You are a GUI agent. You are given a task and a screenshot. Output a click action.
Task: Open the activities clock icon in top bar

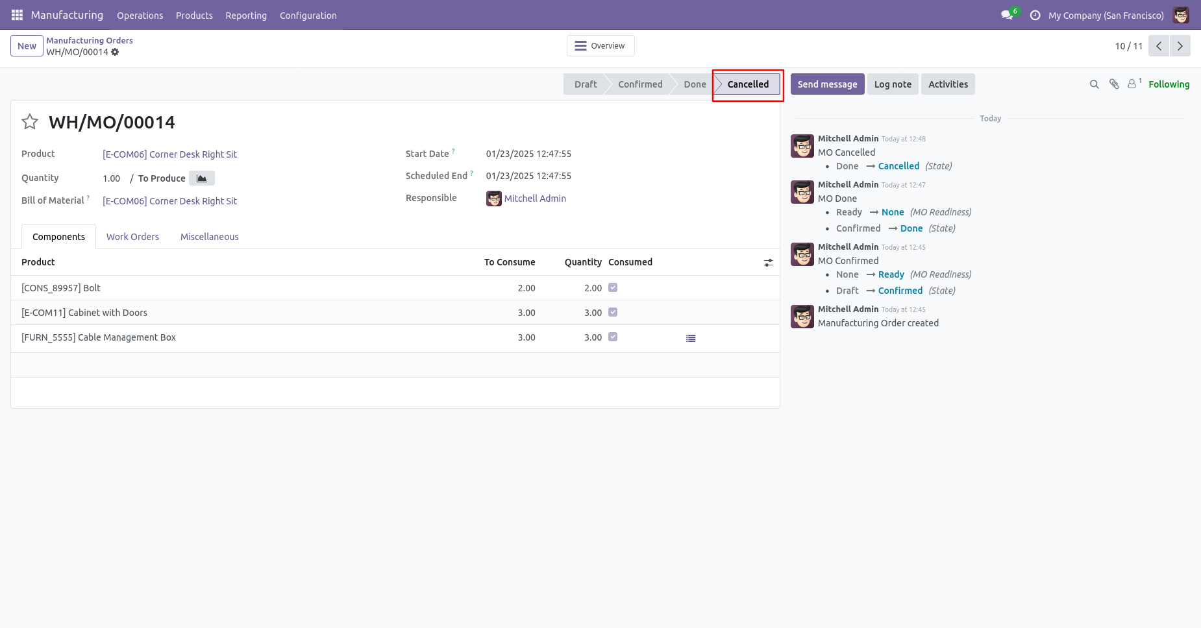click(1035, 15)
